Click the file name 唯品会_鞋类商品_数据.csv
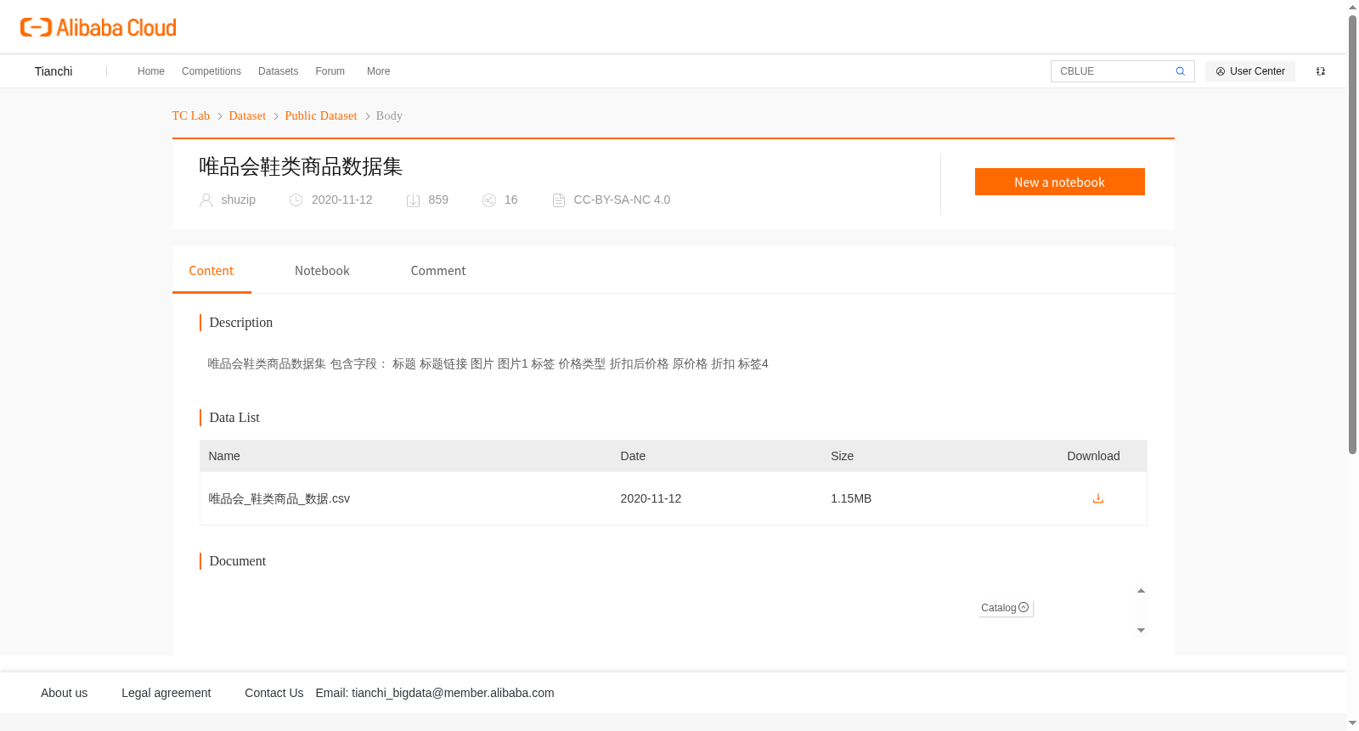Screen dimensions: 1359x731 279,498
